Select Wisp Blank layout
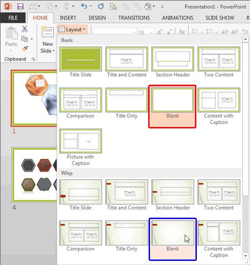 173,239
